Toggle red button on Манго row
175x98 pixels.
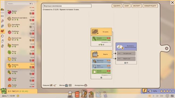pos(33,60)
